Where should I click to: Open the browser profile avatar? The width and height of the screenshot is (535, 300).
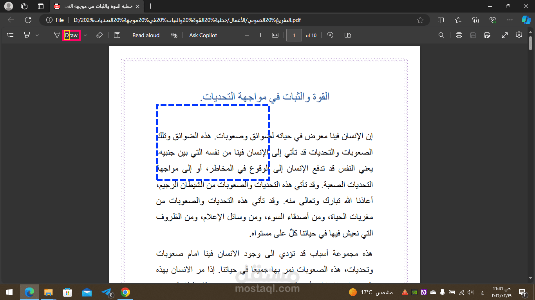pyautogui.click(x=8, y=6)
